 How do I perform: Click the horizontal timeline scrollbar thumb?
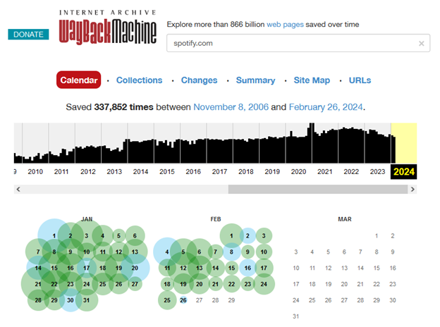click(x=317, y=190)
